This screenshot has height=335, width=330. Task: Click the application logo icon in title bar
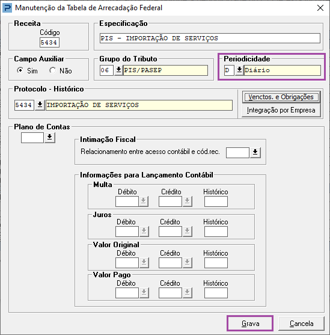coord(7,8)
